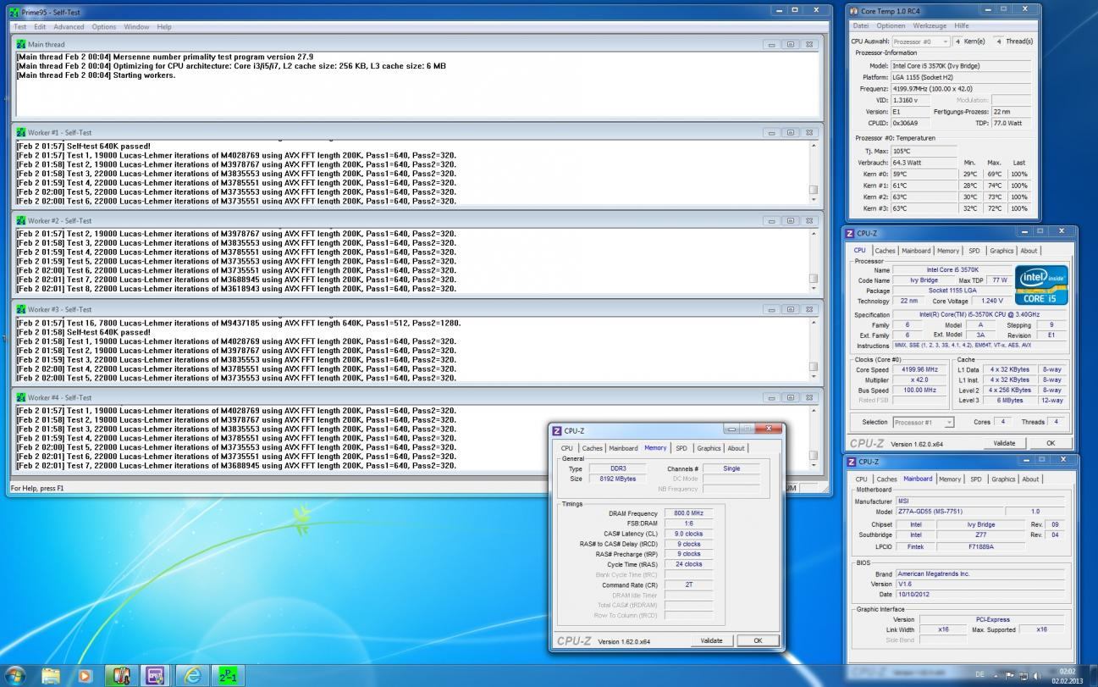
Task: Open the Hilfe menu in Core Temp
Action: [x=962, y=26]
